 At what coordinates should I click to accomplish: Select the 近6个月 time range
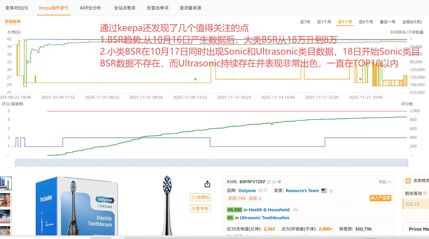366,22
